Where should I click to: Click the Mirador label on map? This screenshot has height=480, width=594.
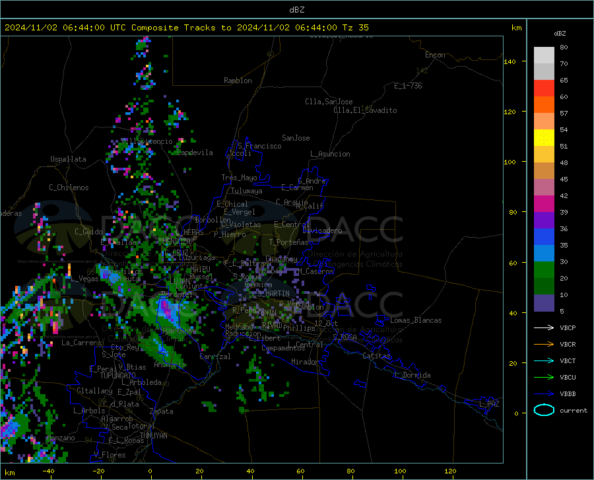click(x=305, y=362)
